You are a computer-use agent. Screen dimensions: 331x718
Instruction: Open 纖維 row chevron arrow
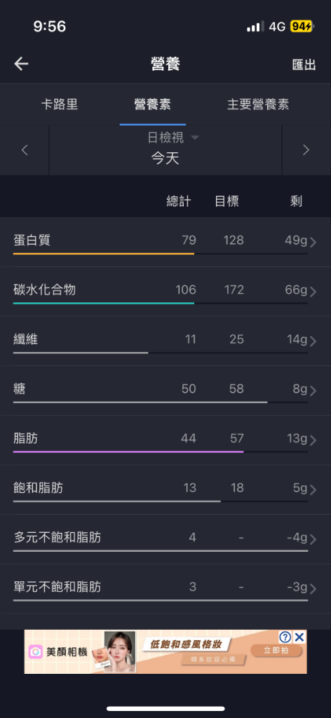(x=313, y=341)
